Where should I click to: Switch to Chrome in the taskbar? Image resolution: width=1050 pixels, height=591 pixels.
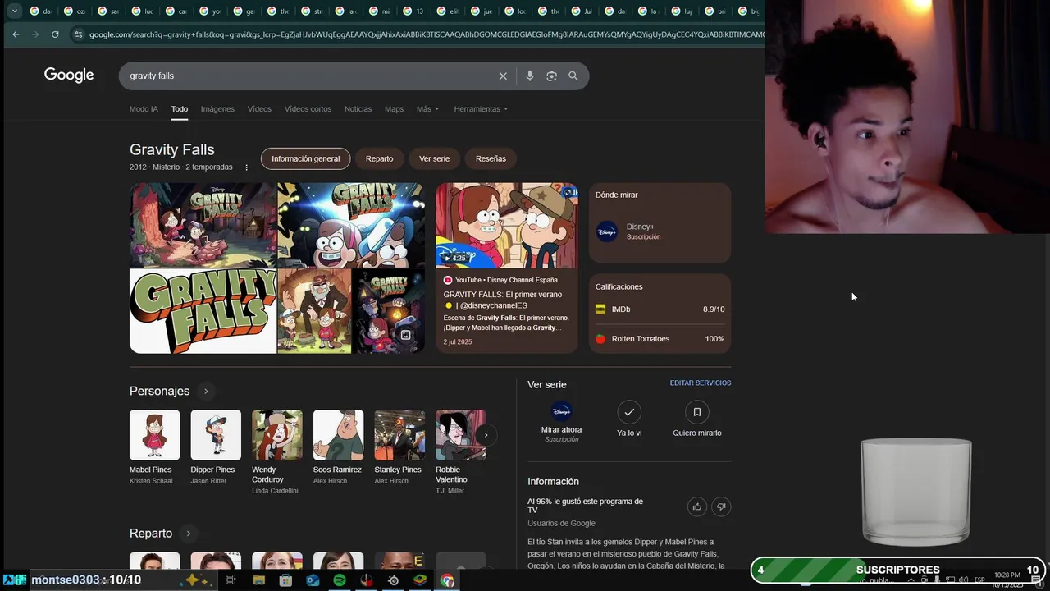click(x=447, y=580)
